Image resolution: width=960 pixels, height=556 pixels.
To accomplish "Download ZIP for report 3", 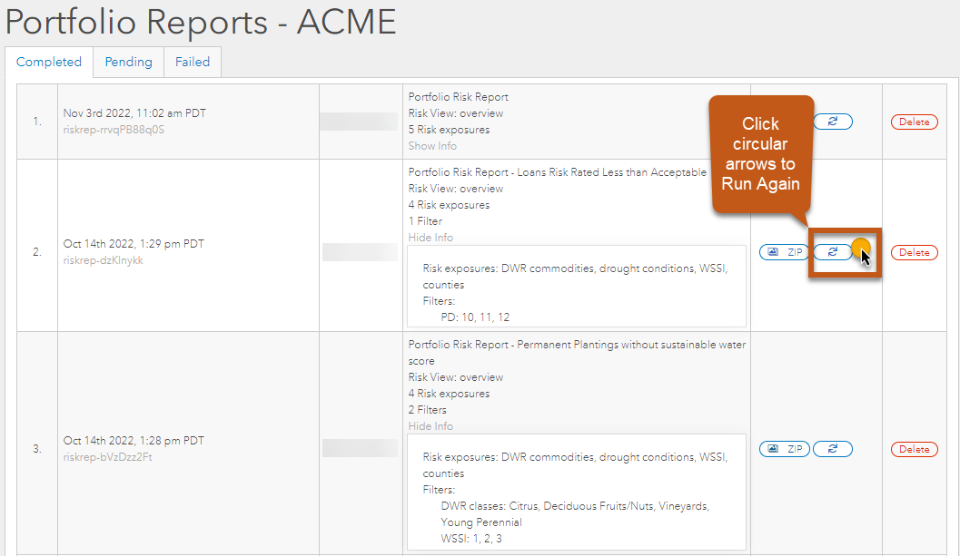I will [784, 449].
